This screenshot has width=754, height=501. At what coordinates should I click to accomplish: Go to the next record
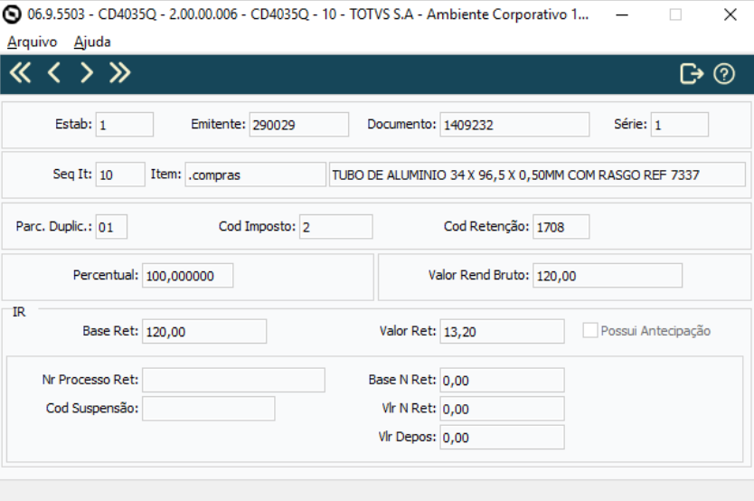87,74
